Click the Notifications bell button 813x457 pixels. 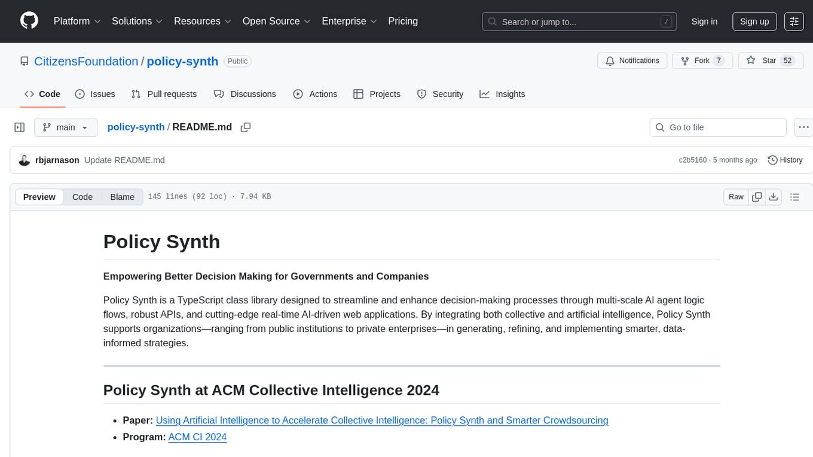(632, 60)
